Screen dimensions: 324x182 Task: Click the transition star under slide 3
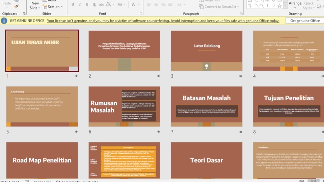[x=241, y=76]
